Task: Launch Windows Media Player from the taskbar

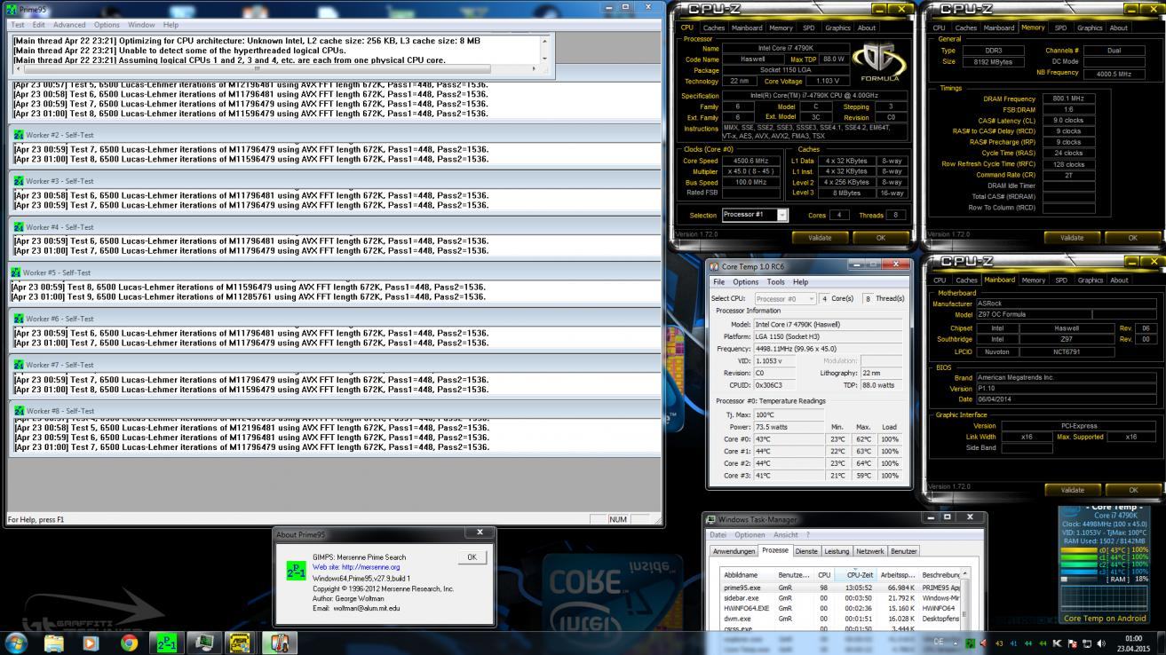Action: [x=91, y=643]
